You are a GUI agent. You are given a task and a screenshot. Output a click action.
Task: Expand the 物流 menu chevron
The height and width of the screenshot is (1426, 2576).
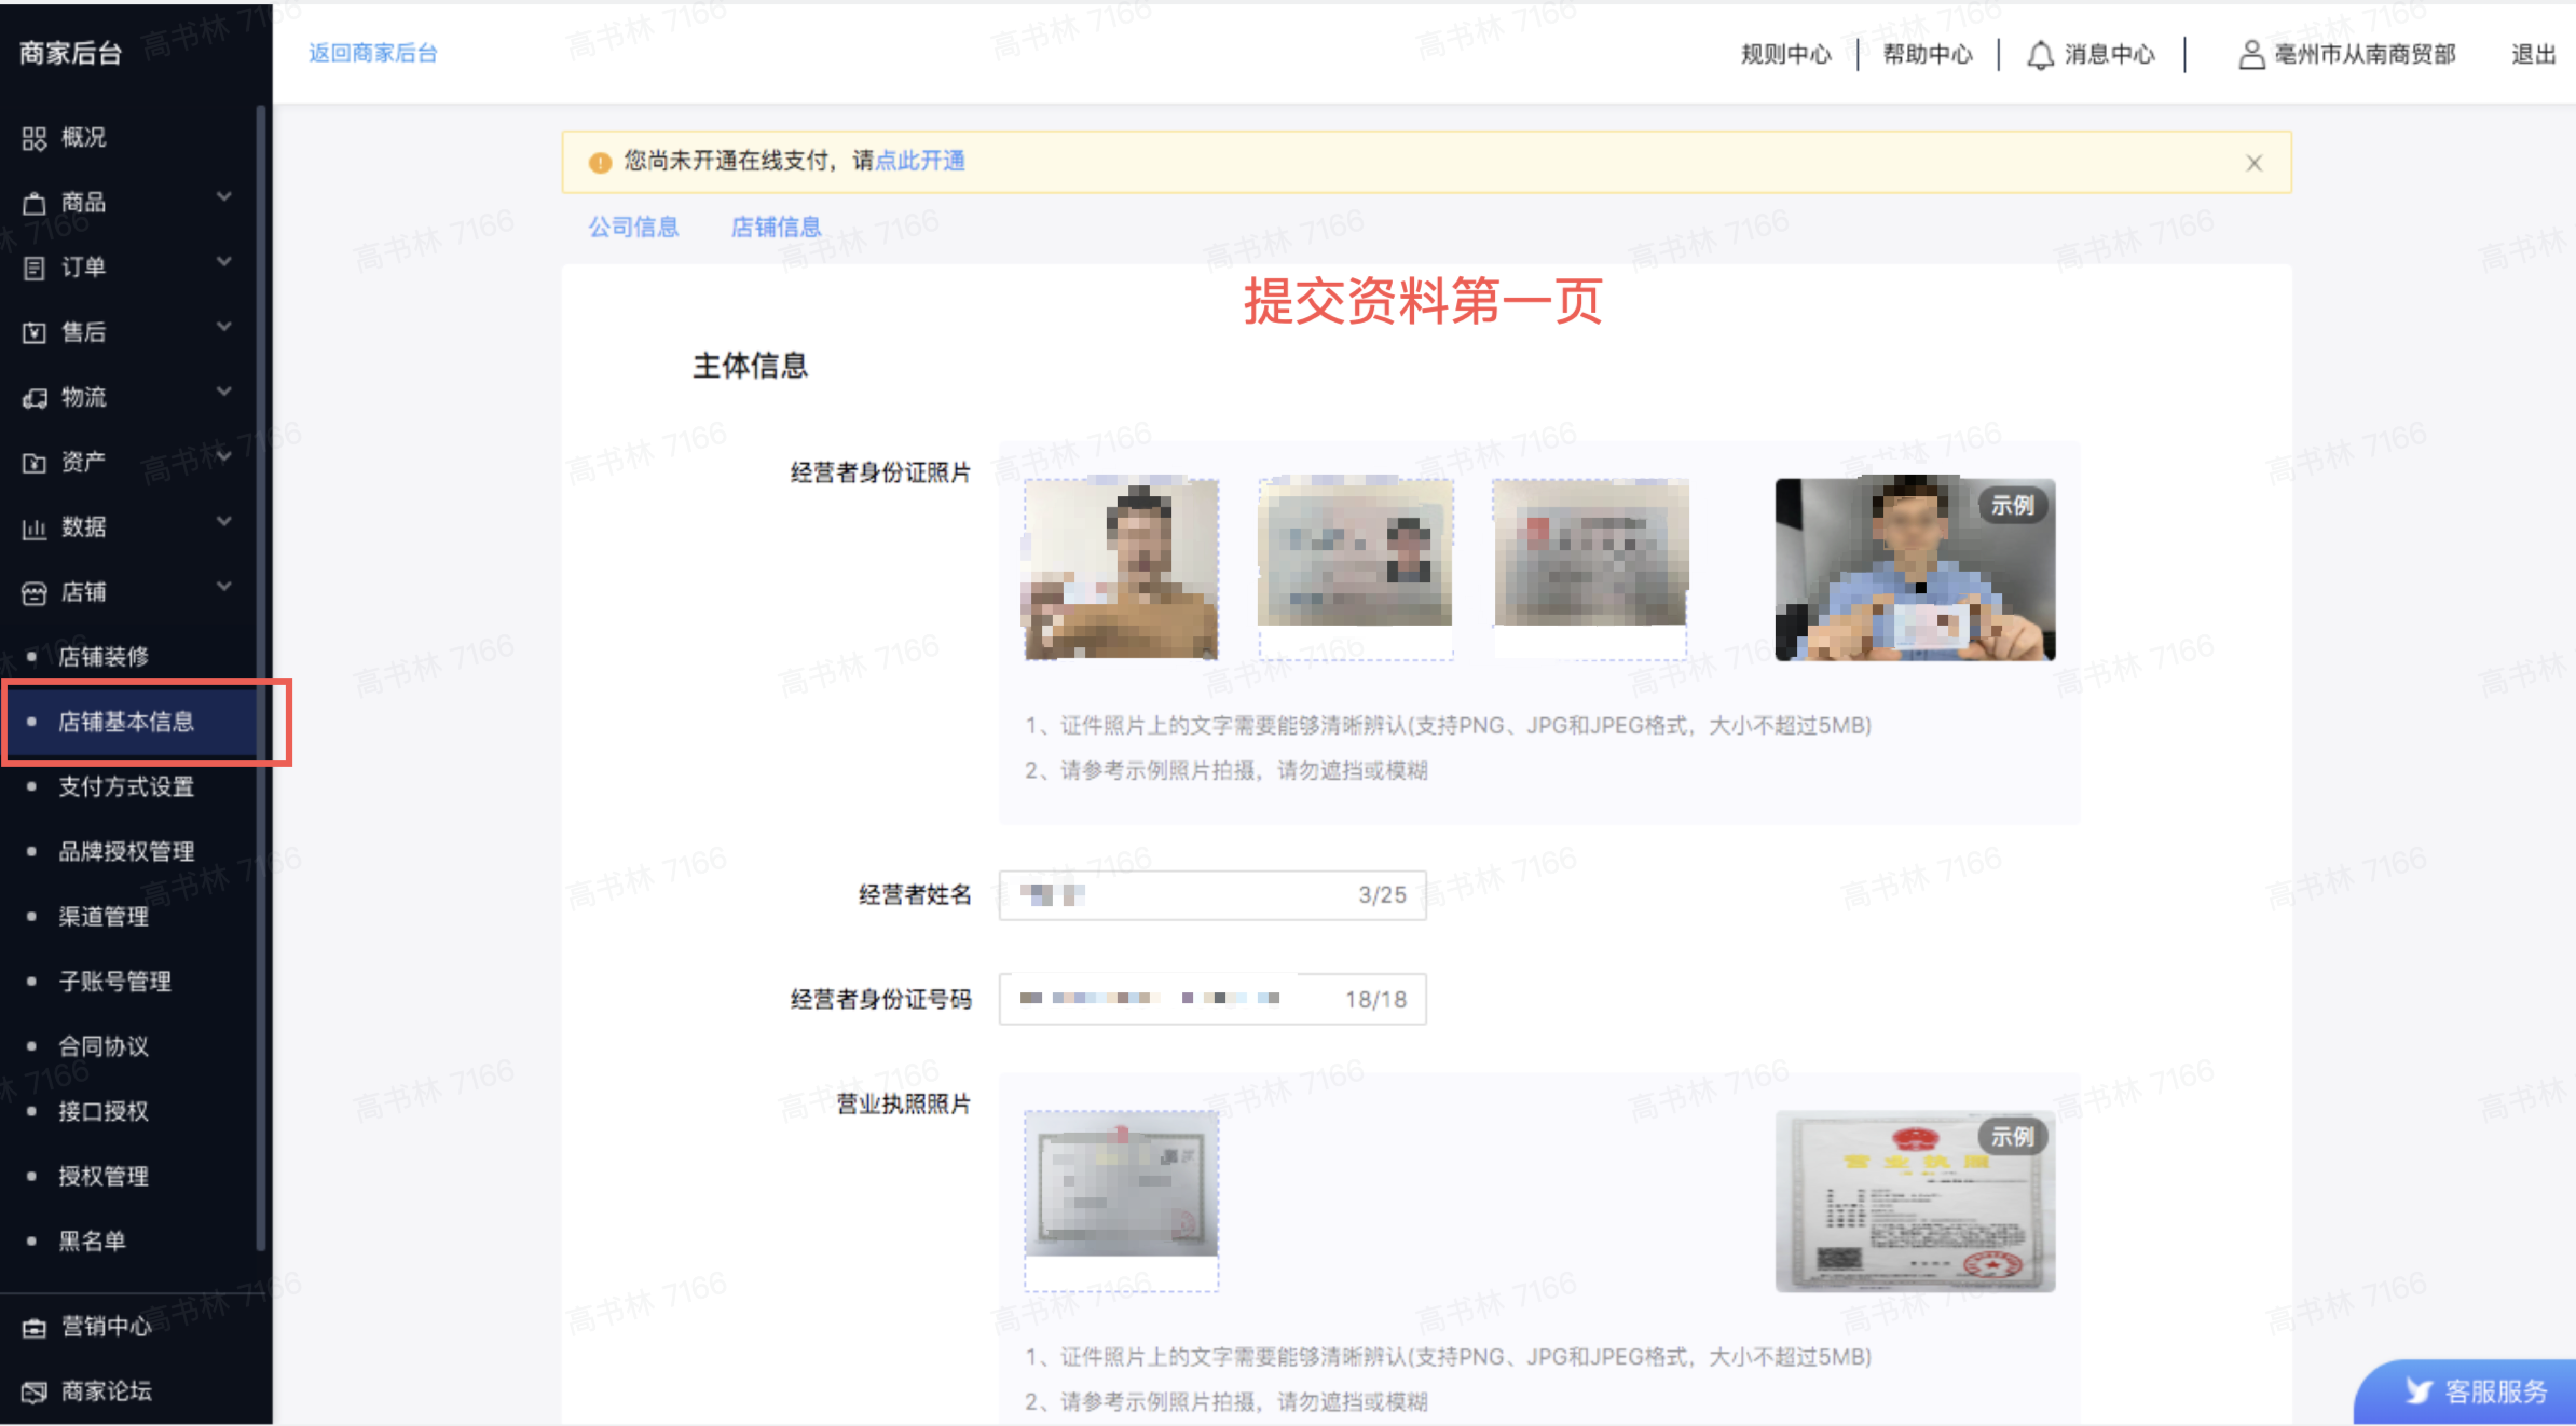pos(224,392)
